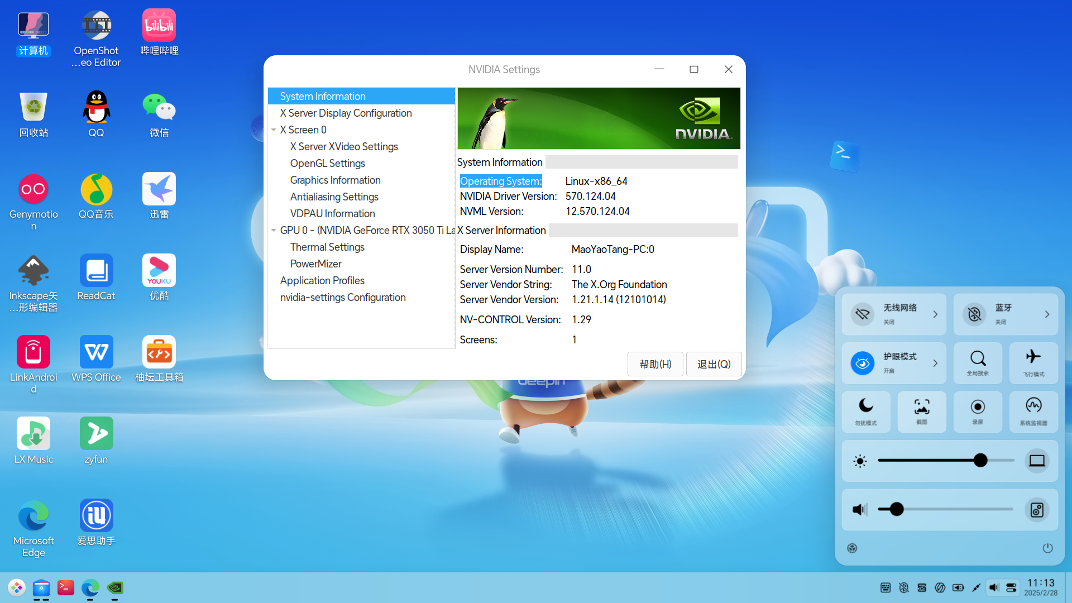Toggle the eye protection mode (护眼模式)
1072x603 pixels.
863,363
